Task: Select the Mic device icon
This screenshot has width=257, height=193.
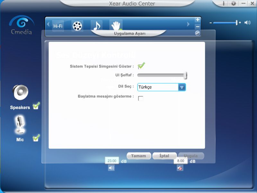Action: [20, 124]
